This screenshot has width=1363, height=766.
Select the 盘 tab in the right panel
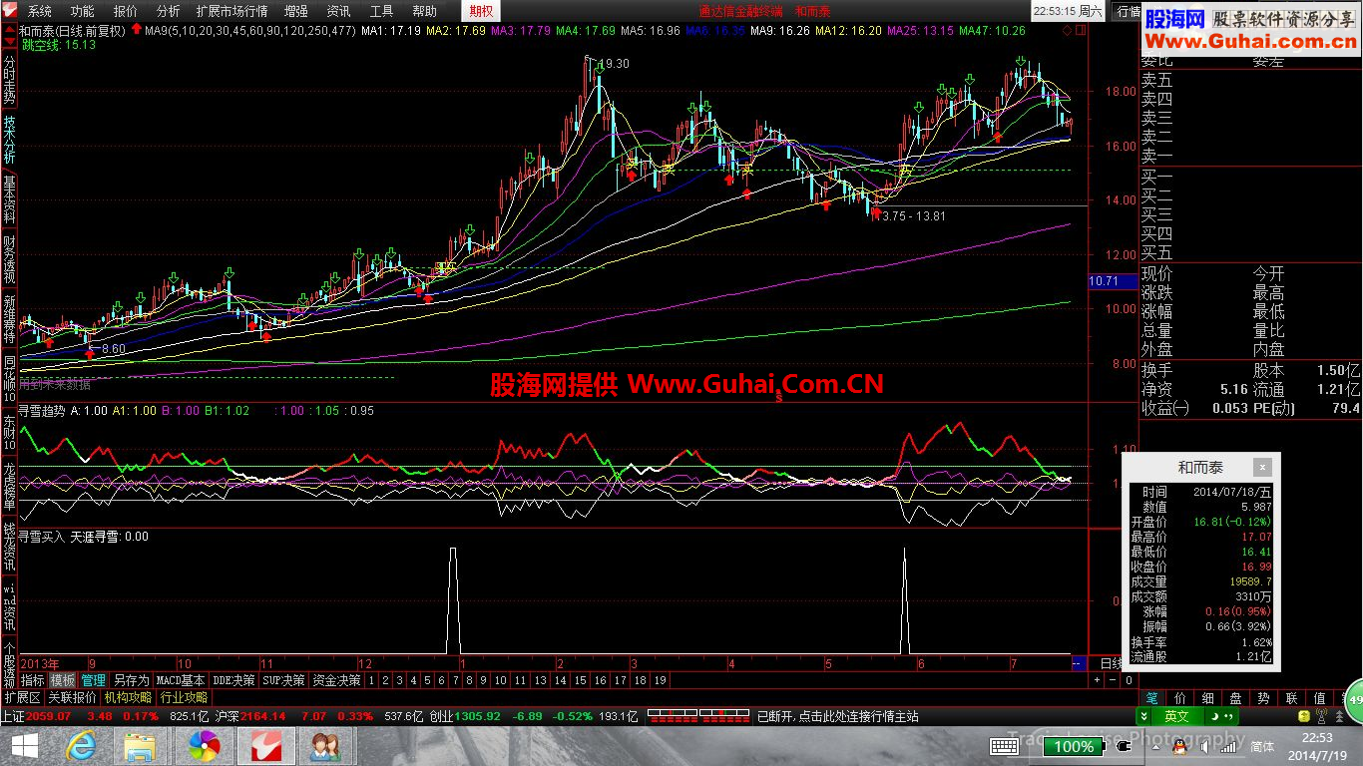click(1235, 698)
